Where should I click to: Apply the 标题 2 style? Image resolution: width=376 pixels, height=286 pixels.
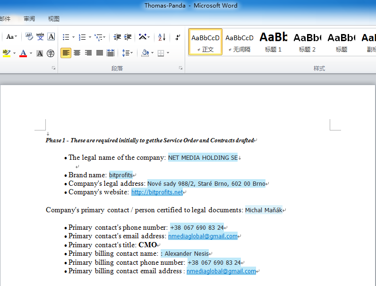(x=307, y=42)
